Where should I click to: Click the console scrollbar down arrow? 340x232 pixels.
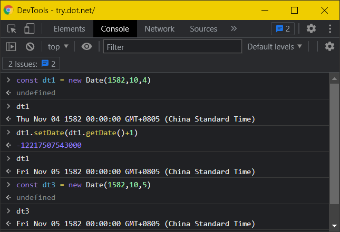(x=334, y=226)
